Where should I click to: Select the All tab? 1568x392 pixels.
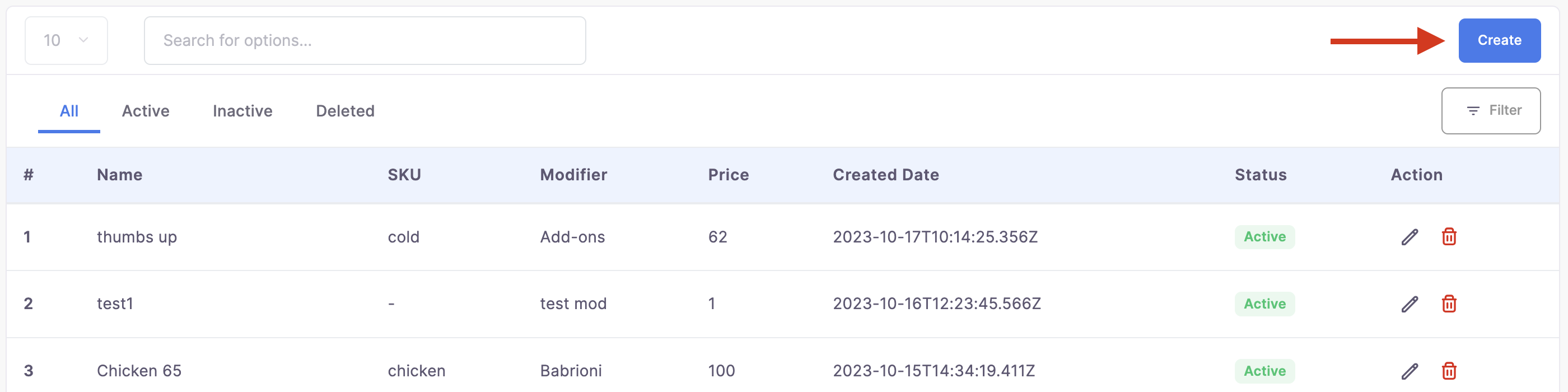(69, 111)
